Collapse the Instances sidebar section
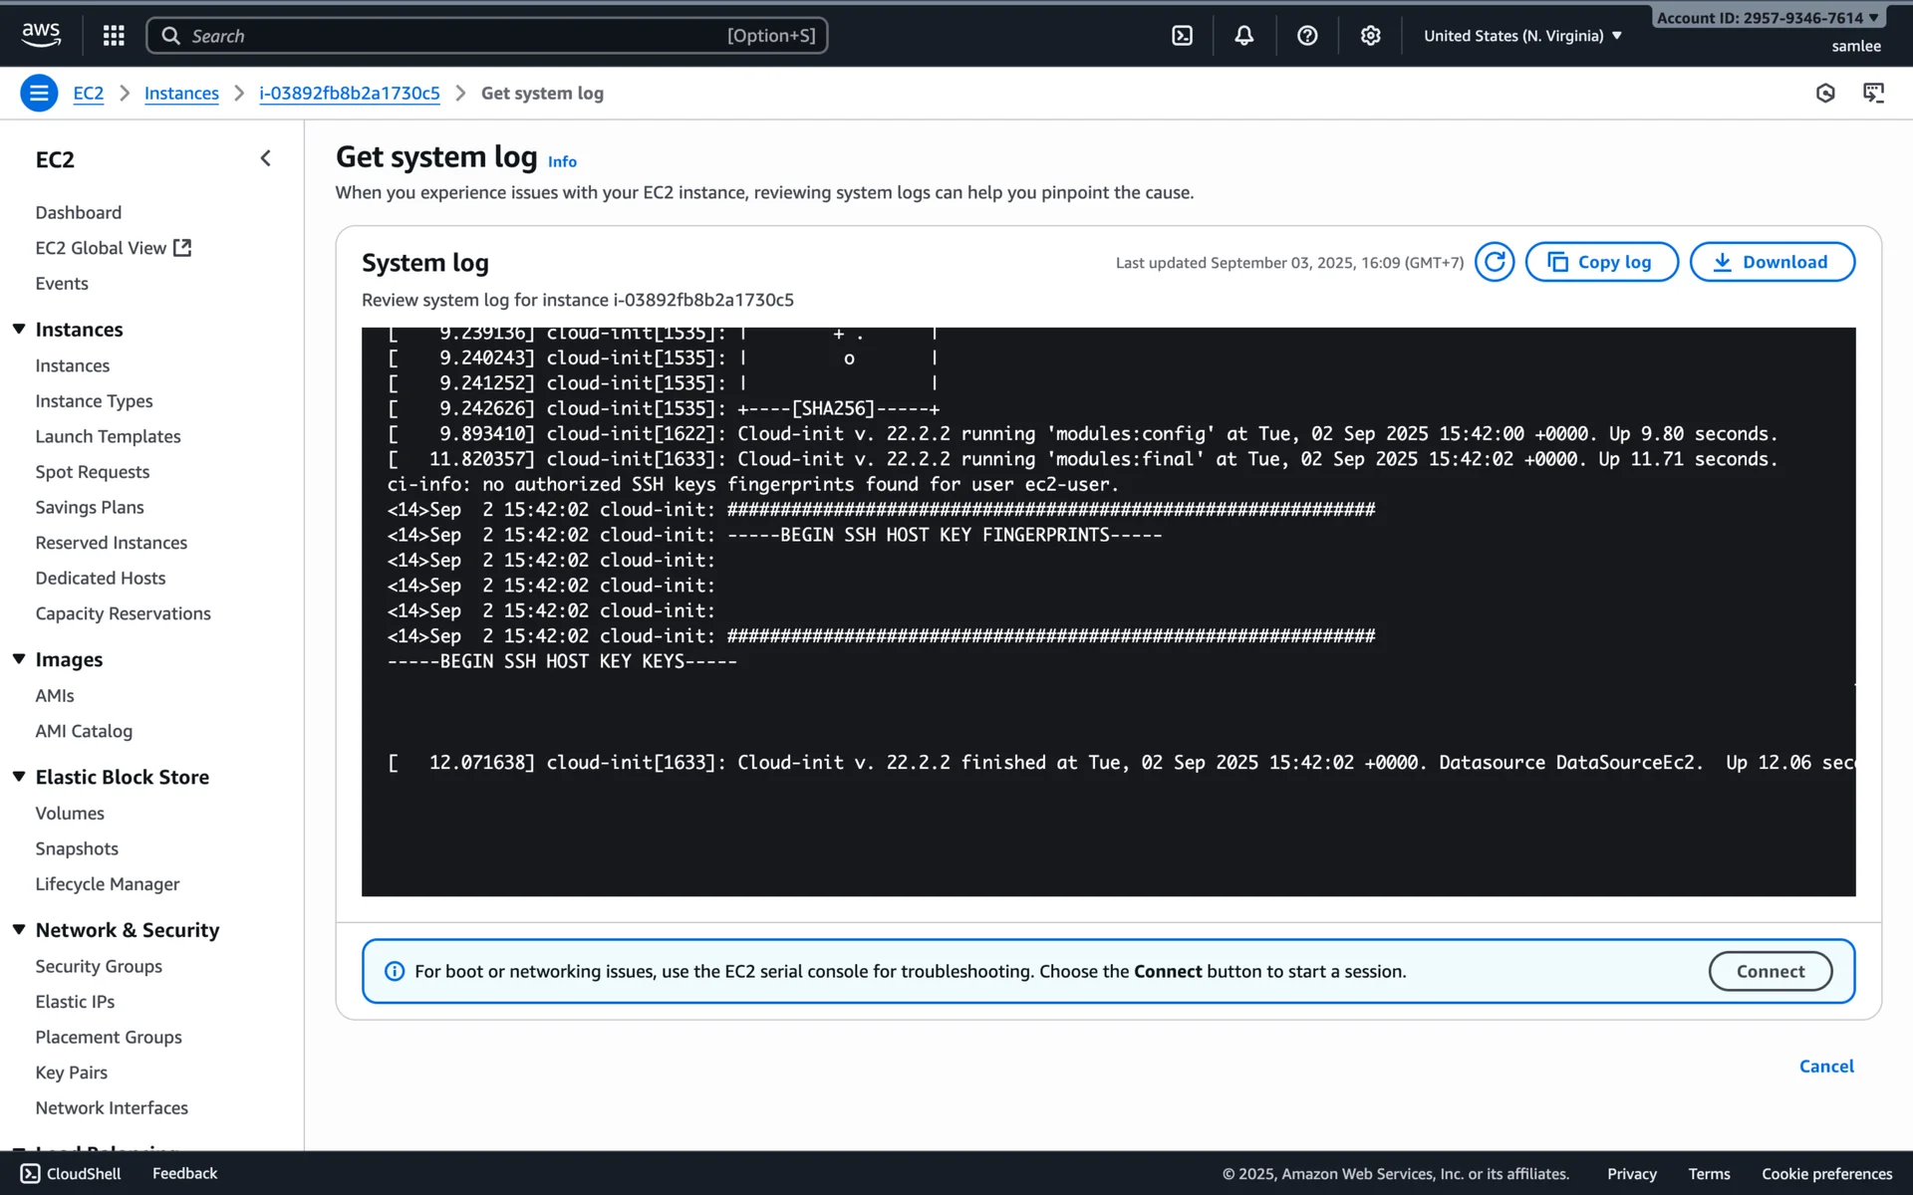Image resolution: width=1913 pixels, height=1195 pixels. click(x=19, y=329)
